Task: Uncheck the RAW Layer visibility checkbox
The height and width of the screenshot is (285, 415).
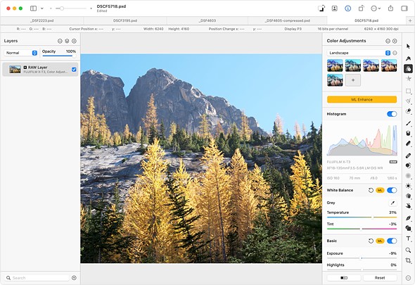Action: [x=74, y=70]
